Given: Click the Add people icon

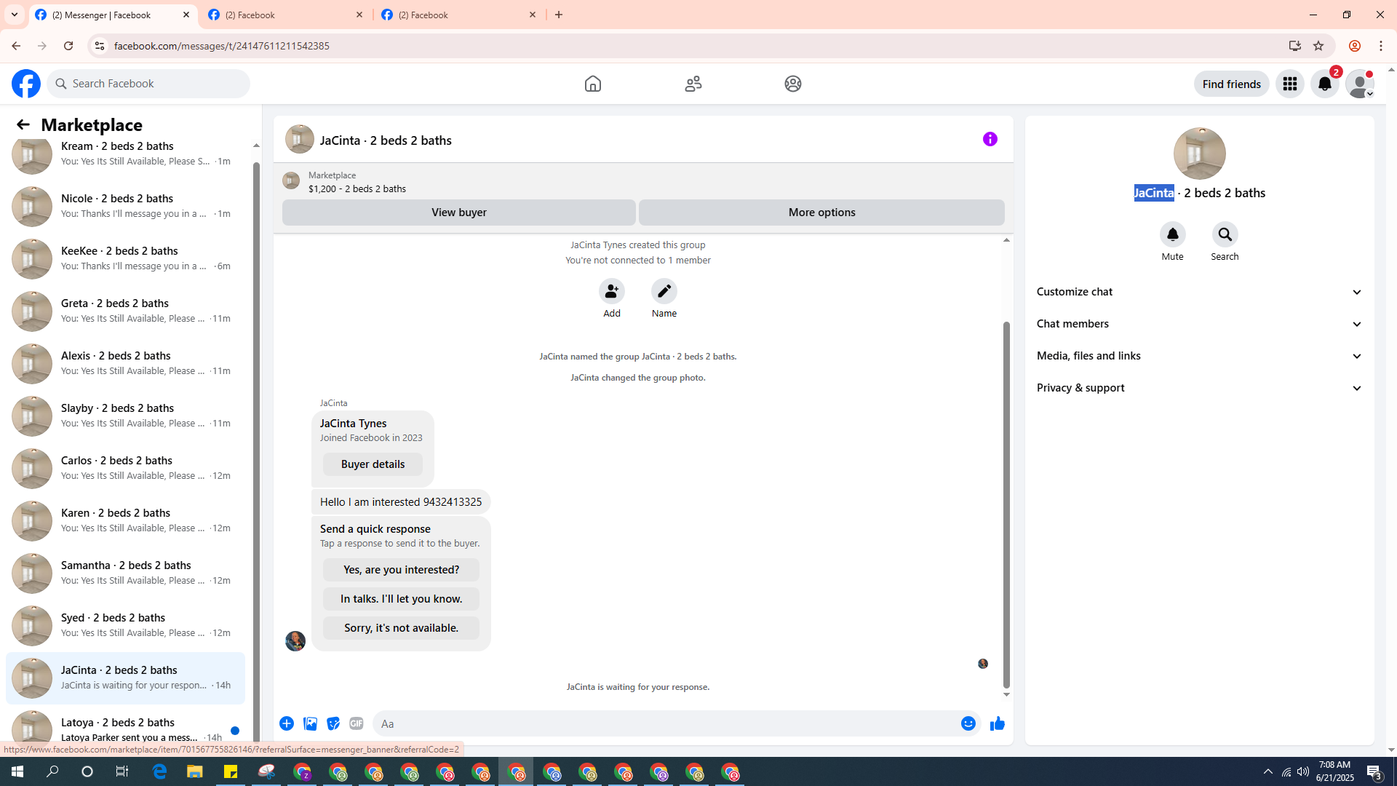Looking at the screenshot, I should point(611,291).
